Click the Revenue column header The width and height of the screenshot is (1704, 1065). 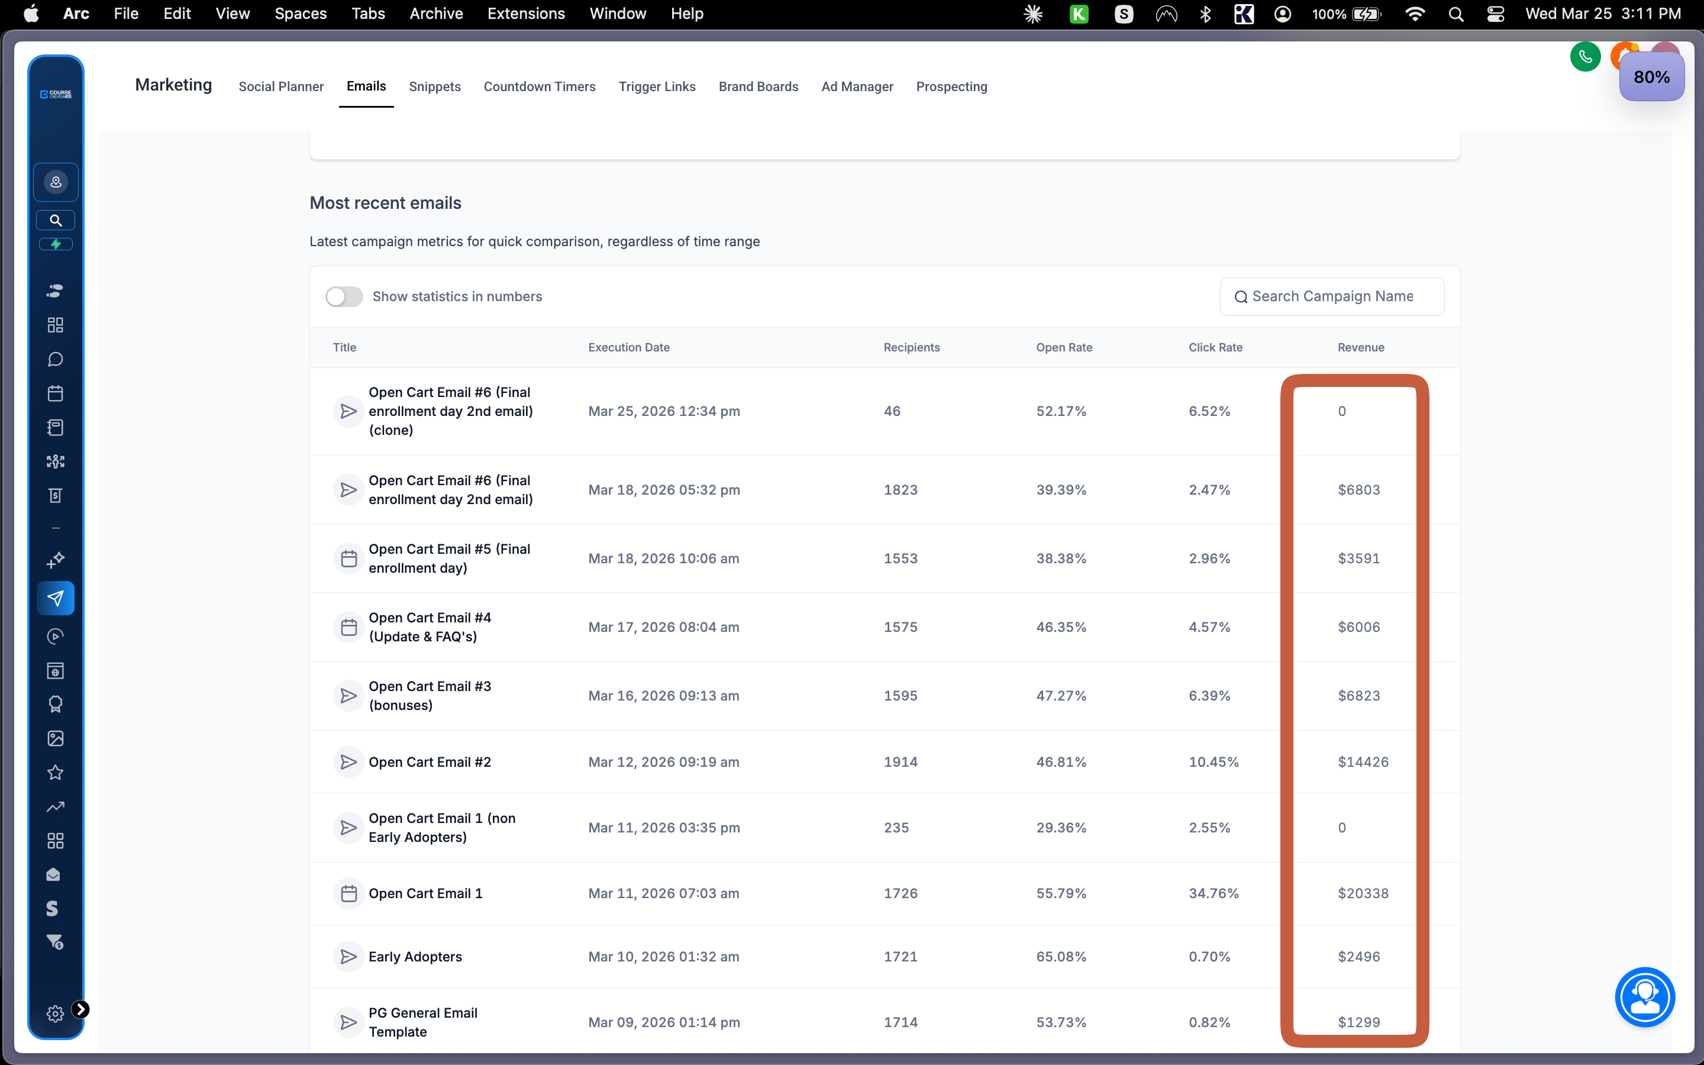pyautogui.click(x=1360, y=347)
